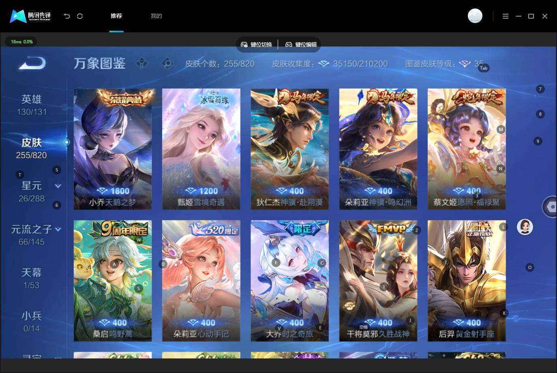Open the 桑启 鸣野蒿 skin card

click(113, 281)
